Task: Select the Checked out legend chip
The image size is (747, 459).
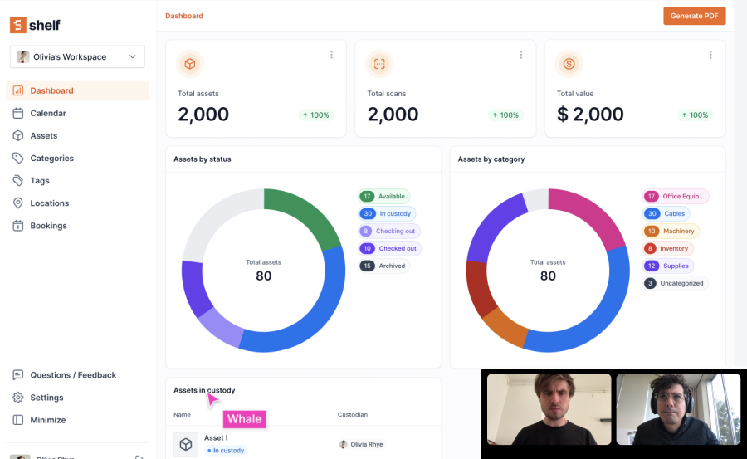Action: coord(390,248)
